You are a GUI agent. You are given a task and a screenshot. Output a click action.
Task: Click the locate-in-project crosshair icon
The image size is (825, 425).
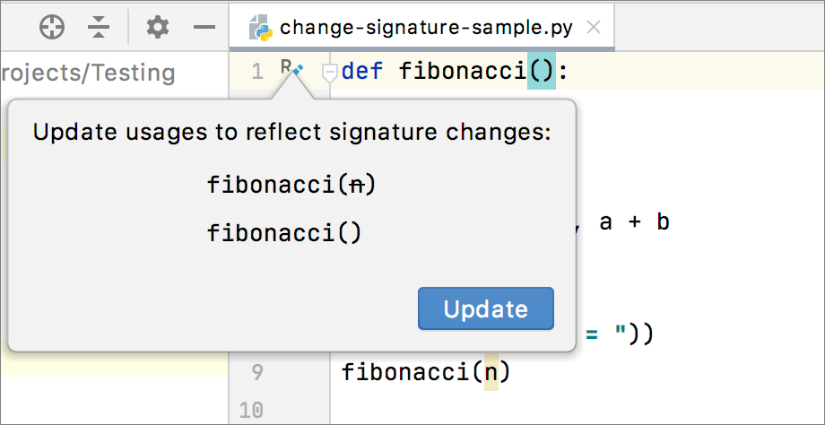point(52,28)
